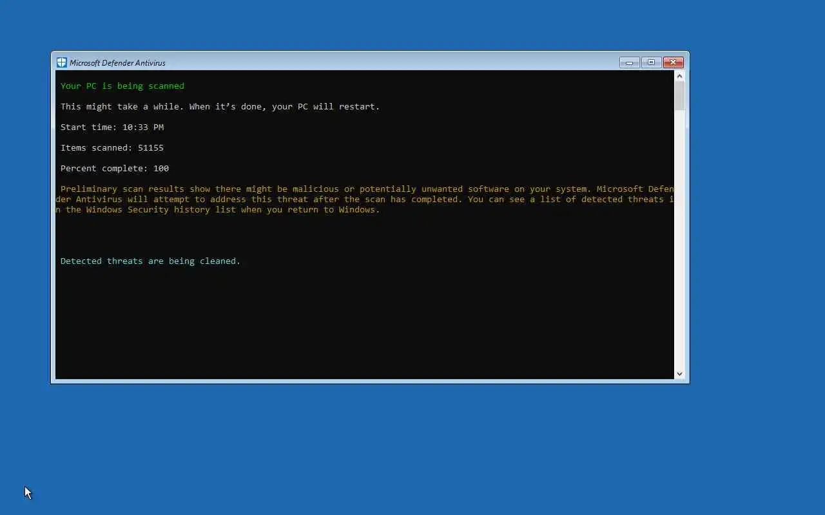Click 'Your PC is being scanned' heading
The image size is (825, 515).
tap(122, 86)
